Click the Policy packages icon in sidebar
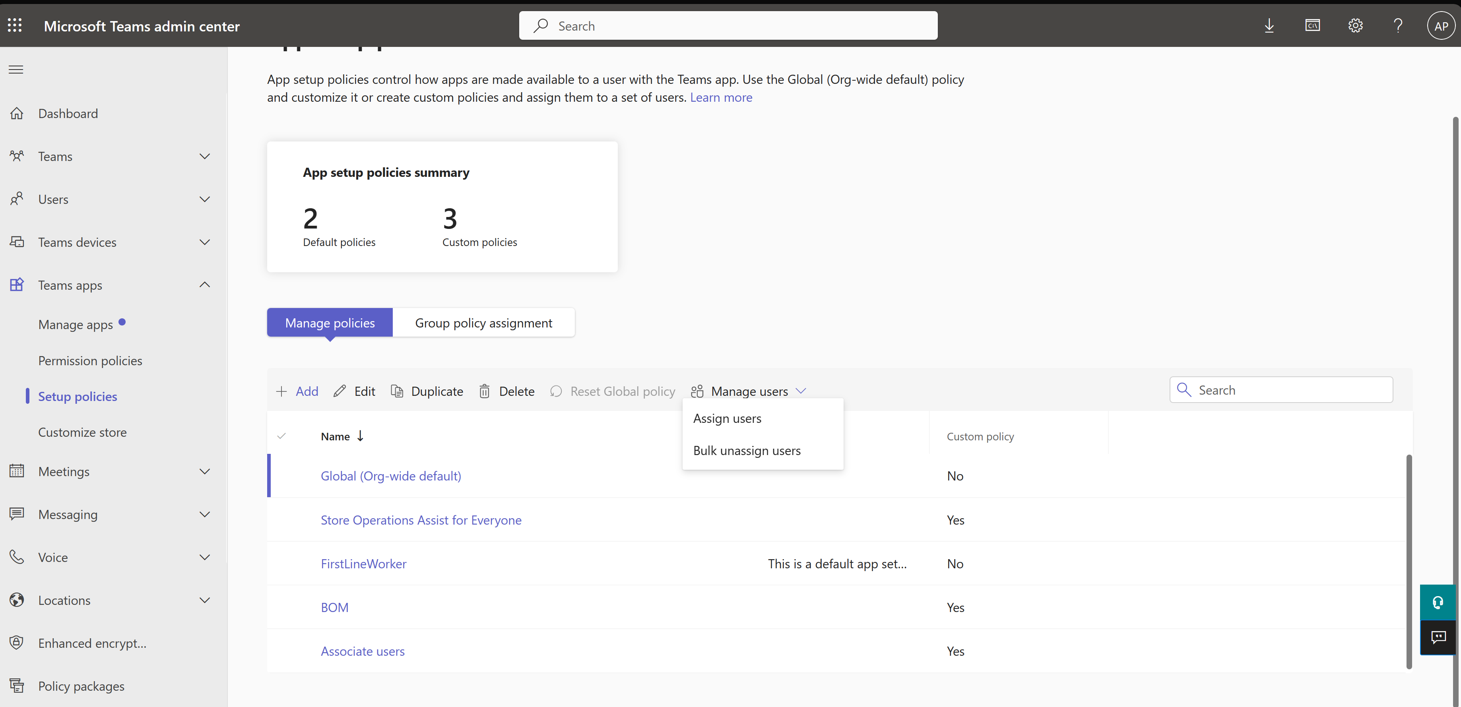 (x=17, y=685)
